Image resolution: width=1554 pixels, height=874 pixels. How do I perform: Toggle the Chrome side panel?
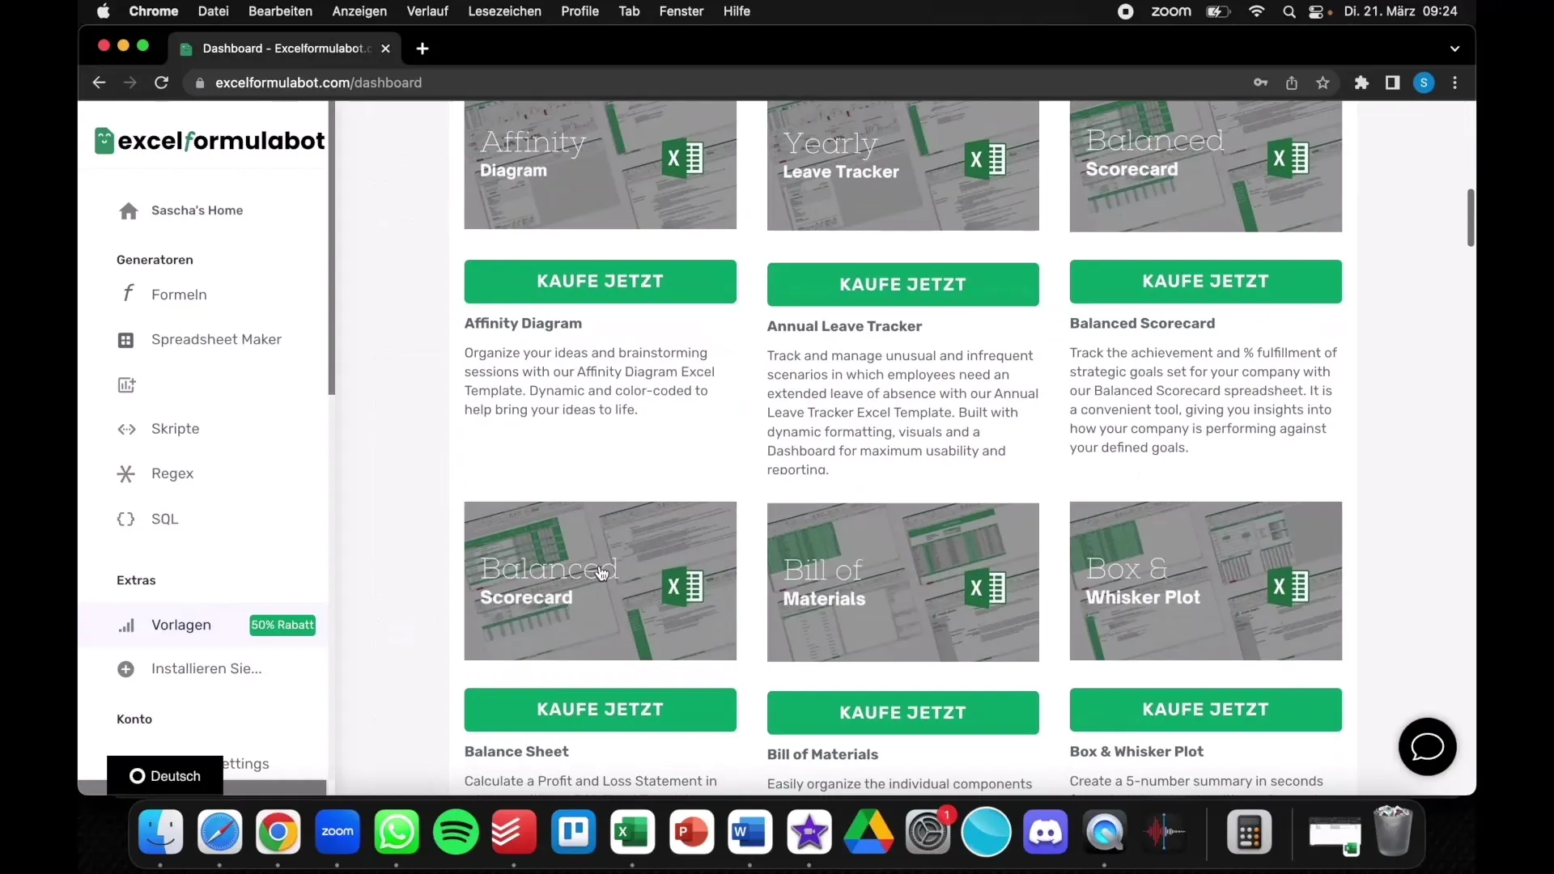click(1392, 83)
